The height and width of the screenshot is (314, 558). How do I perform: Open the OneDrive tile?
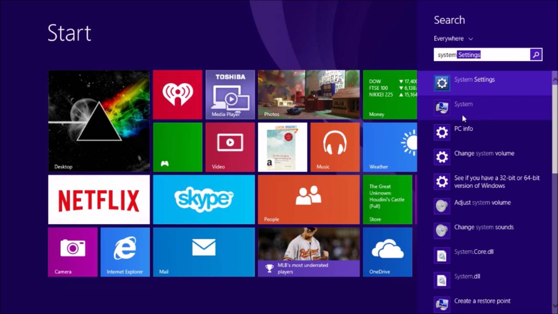click(x=388, y=252)
